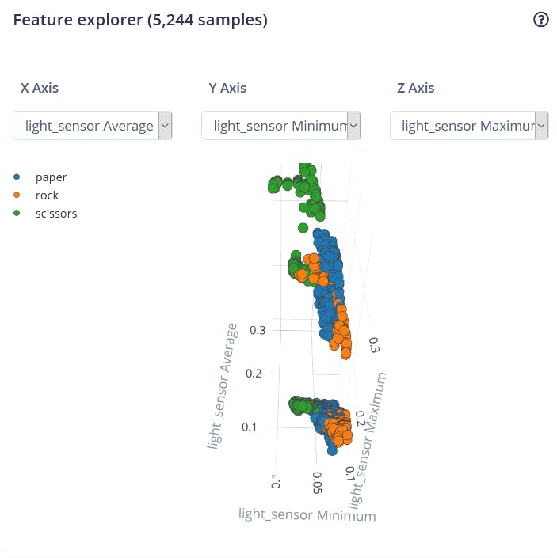Open the Feature explorer help icon
557x558 pixels.
[x=541, y=21]
